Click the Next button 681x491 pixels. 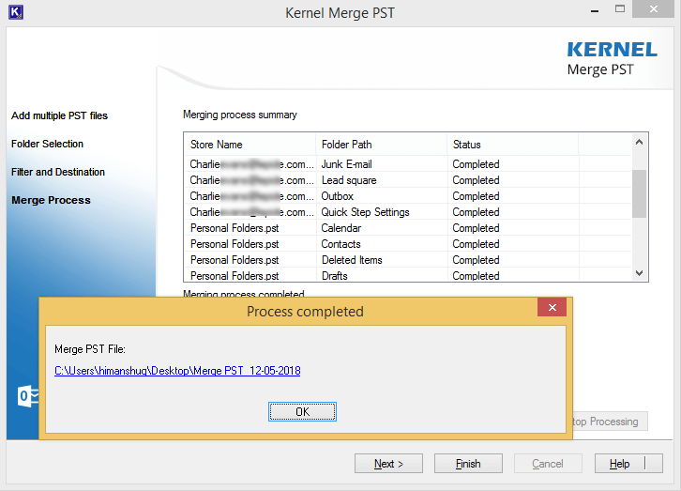388,464
